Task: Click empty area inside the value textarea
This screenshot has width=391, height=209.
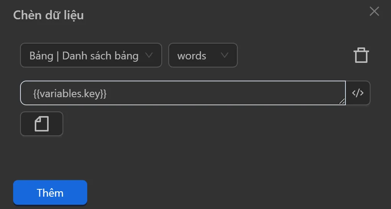Action: (232, 93)
